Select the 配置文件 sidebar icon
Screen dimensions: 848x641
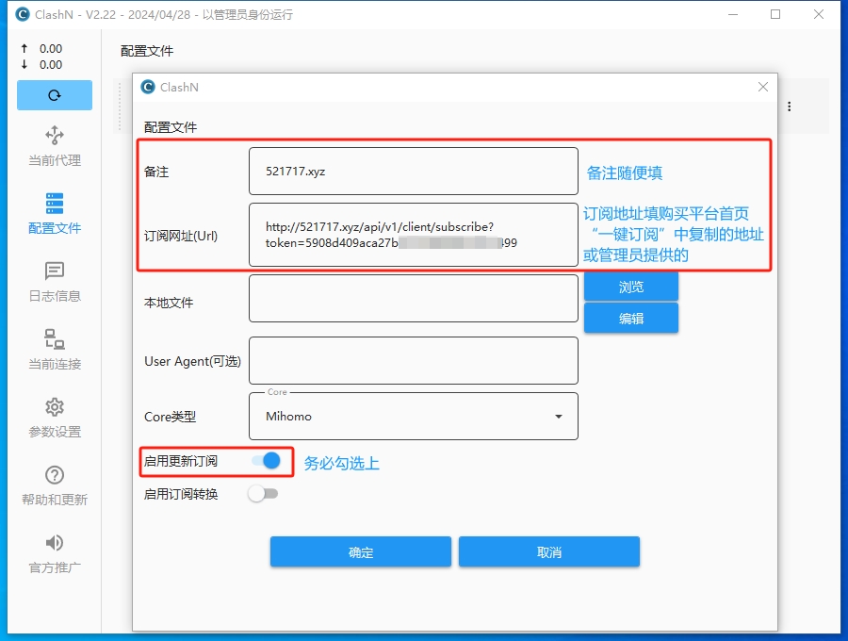click(x=54, y=215)
